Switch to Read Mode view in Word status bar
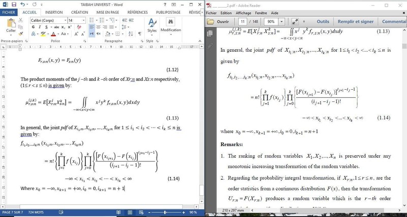407x217 pixels. click(x=119, y=212)
